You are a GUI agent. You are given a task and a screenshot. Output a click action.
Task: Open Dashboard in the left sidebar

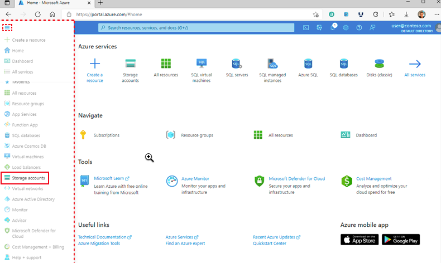click(18, 61)
